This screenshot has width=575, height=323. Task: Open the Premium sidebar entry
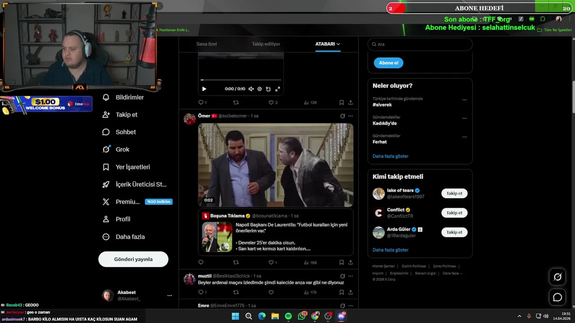coord(137,202)
